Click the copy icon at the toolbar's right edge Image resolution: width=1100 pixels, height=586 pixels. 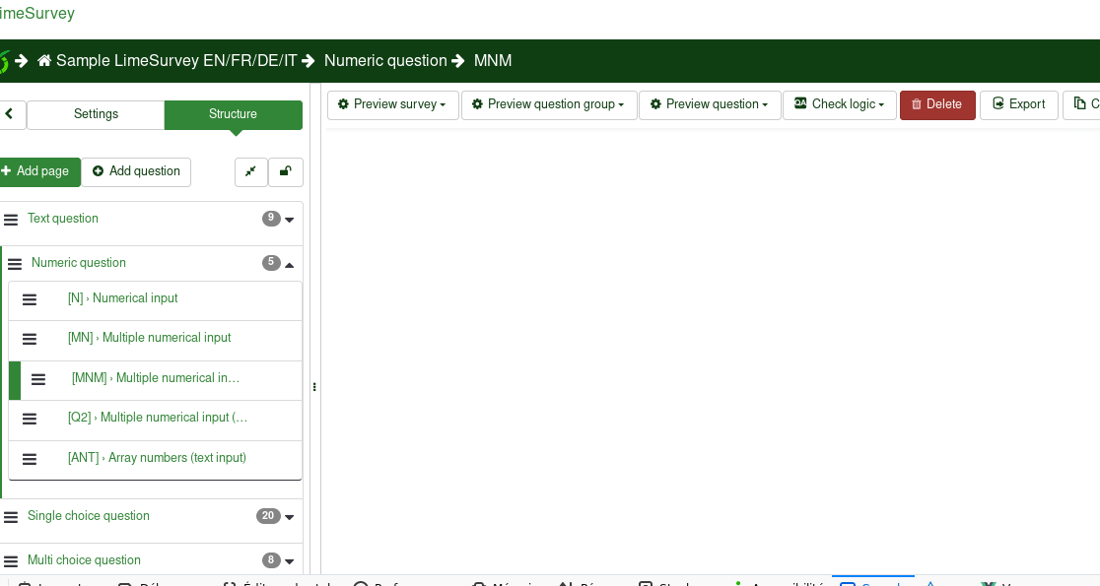pos(1079,103)
